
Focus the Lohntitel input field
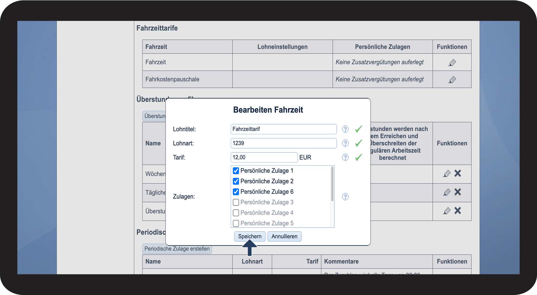[x=283, y=129]
